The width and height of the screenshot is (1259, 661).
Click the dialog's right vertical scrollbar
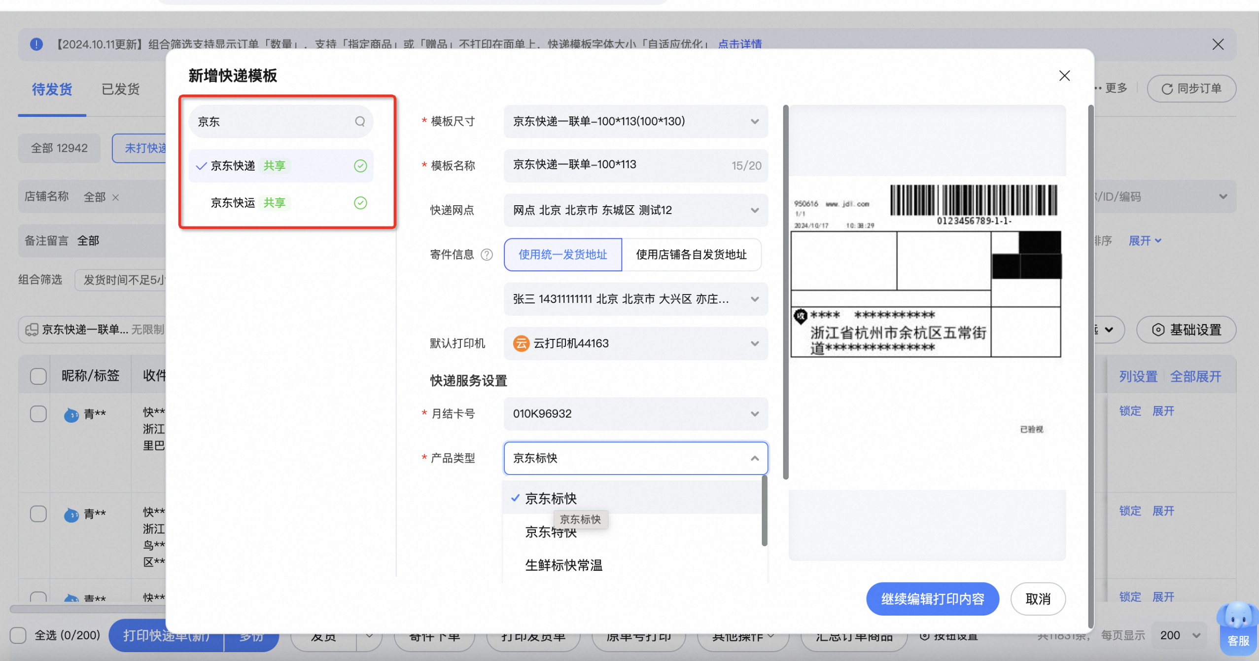click(1090, 367)
